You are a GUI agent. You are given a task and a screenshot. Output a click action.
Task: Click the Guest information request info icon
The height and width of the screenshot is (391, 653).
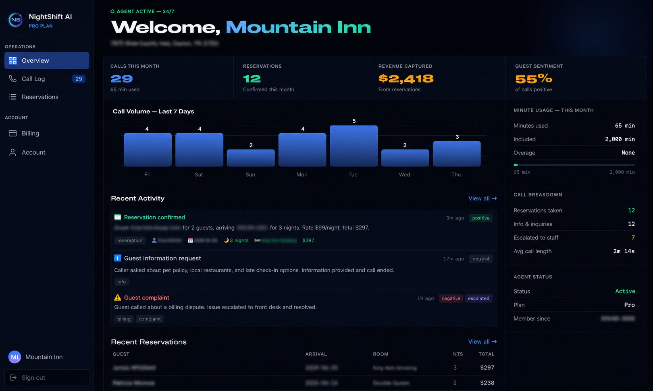118,258
